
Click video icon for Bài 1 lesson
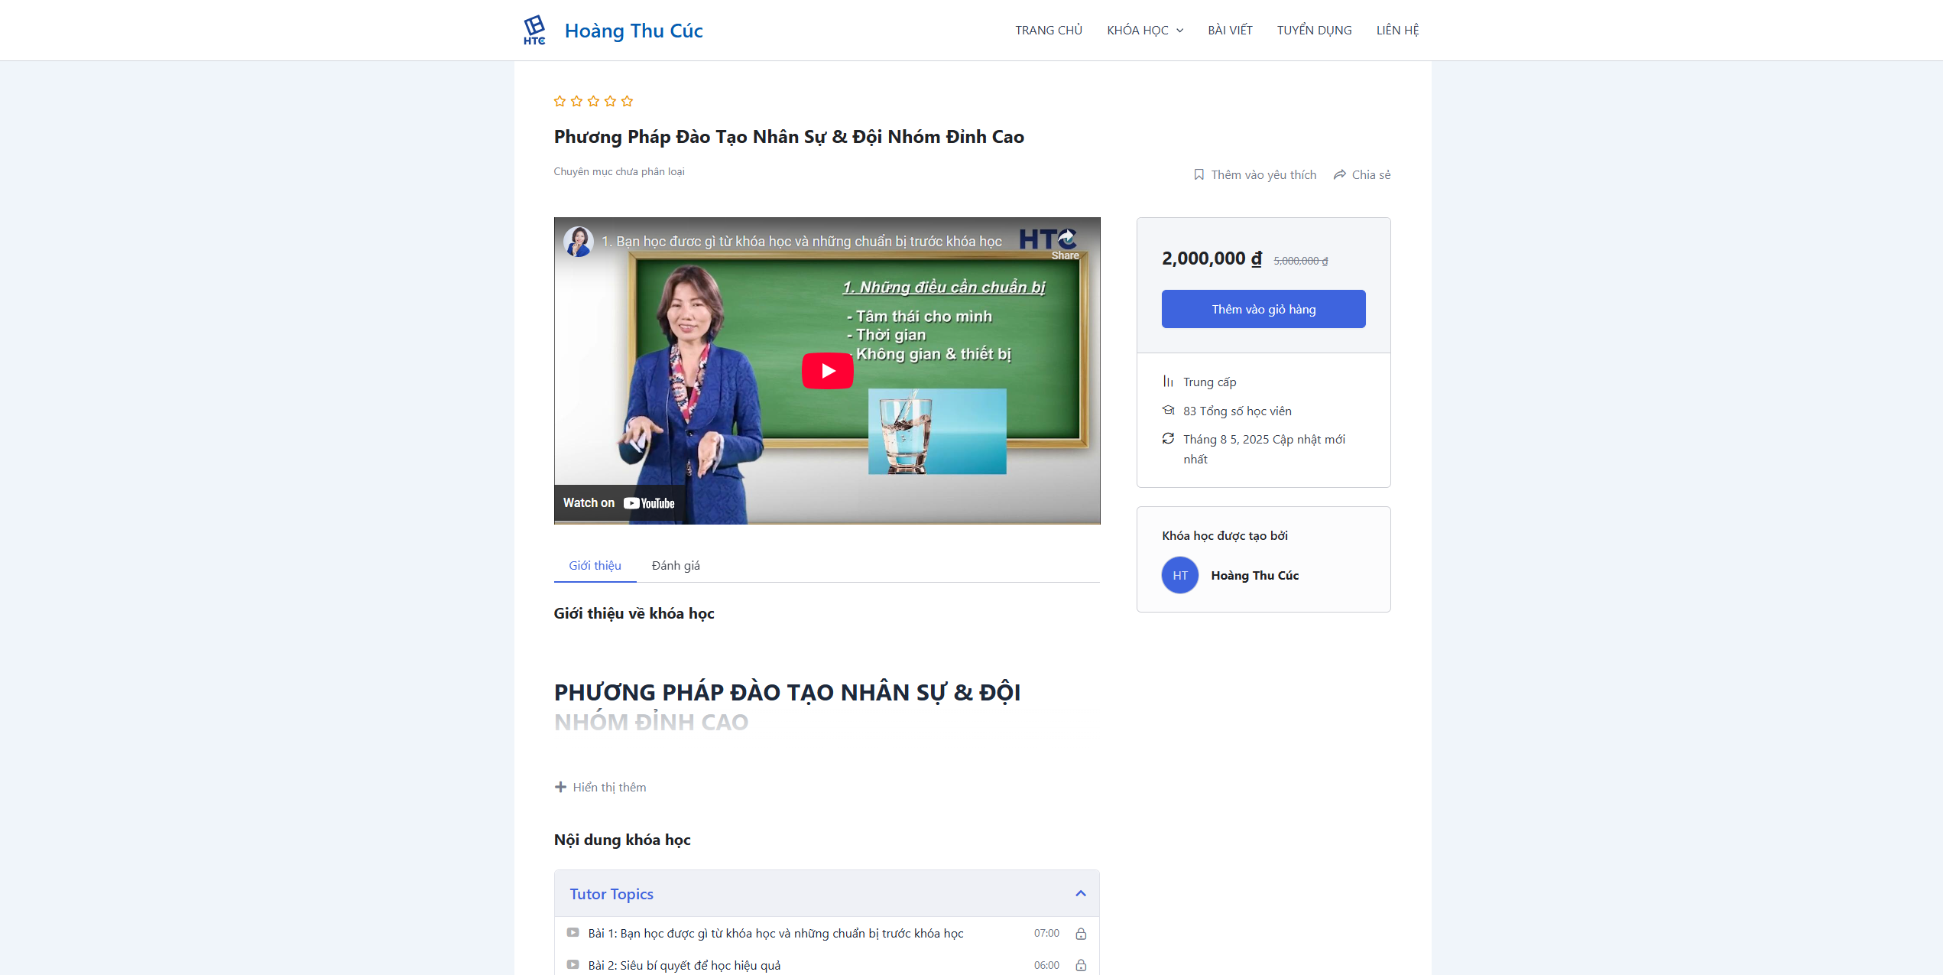573,932
